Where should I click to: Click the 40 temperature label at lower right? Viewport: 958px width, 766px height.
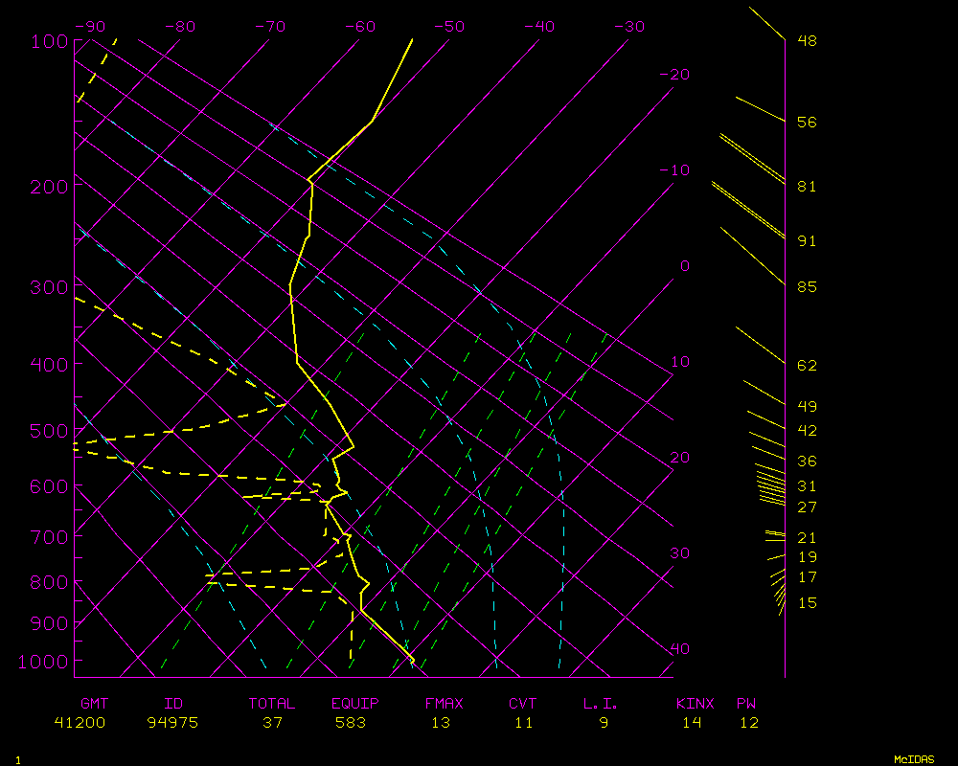click(679, 649)
